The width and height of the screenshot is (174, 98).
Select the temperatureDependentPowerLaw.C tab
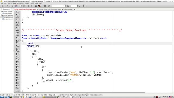(25, 9)
